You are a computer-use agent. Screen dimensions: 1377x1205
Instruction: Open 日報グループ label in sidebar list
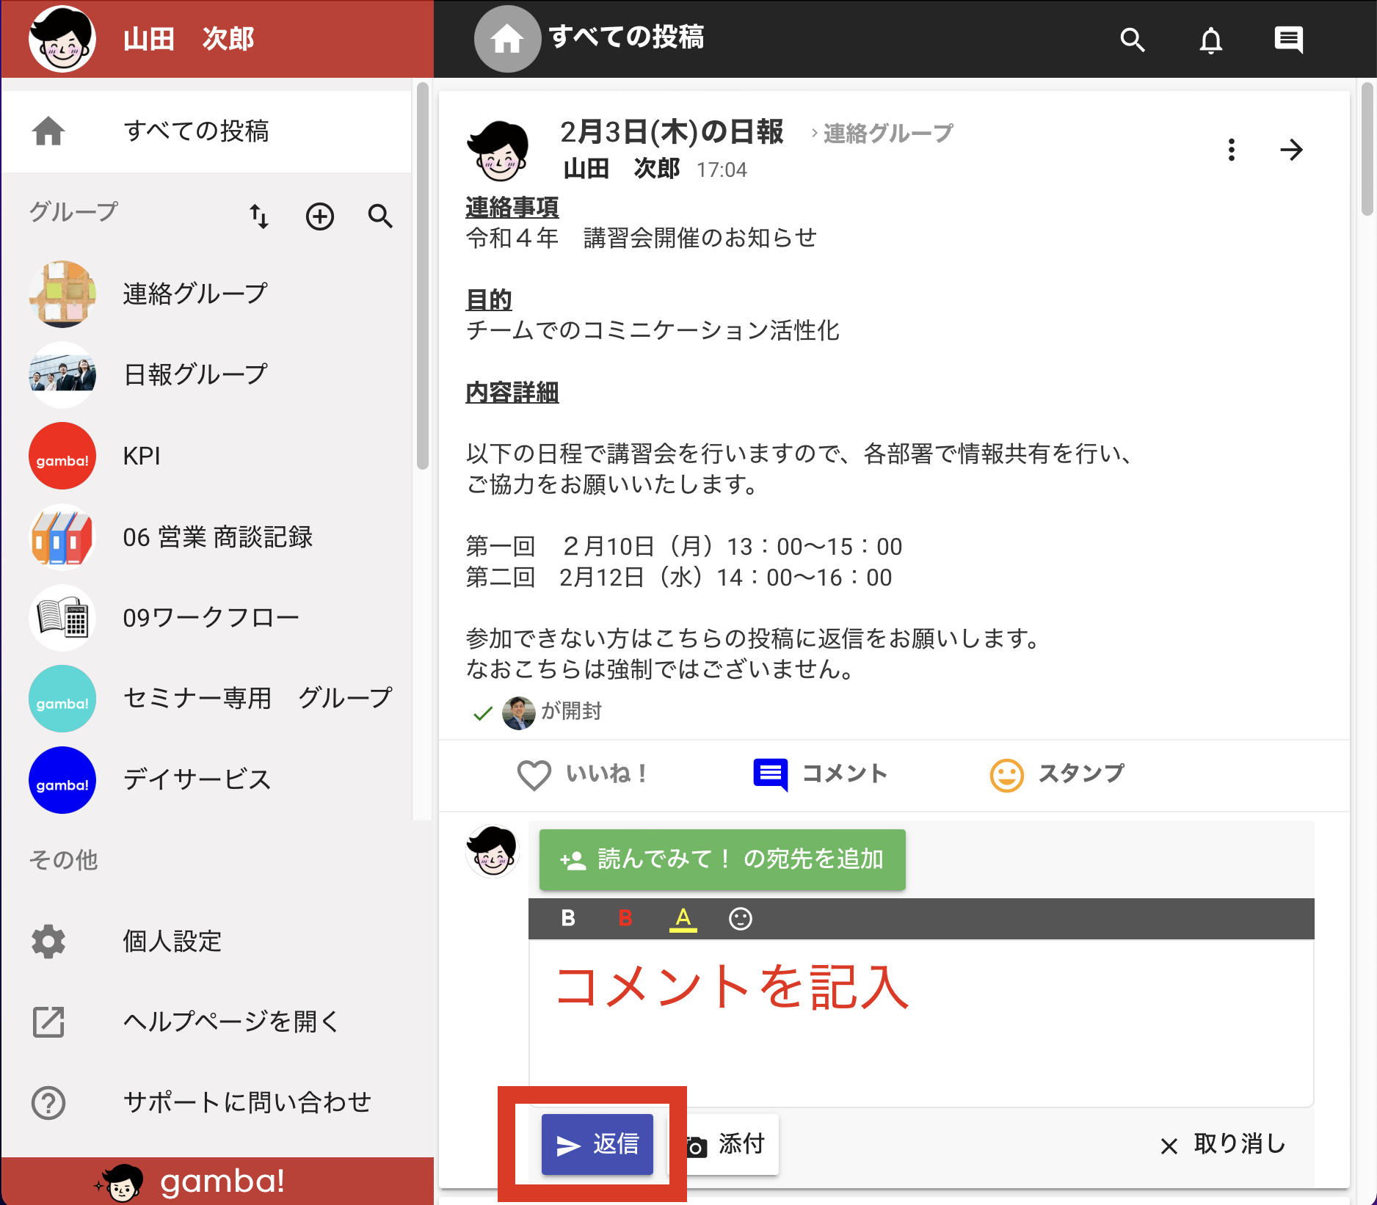[x=195, y=374]
